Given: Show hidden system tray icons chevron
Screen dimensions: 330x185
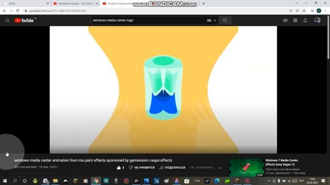Looking at the screenshot, I should (x=269, y=181).
